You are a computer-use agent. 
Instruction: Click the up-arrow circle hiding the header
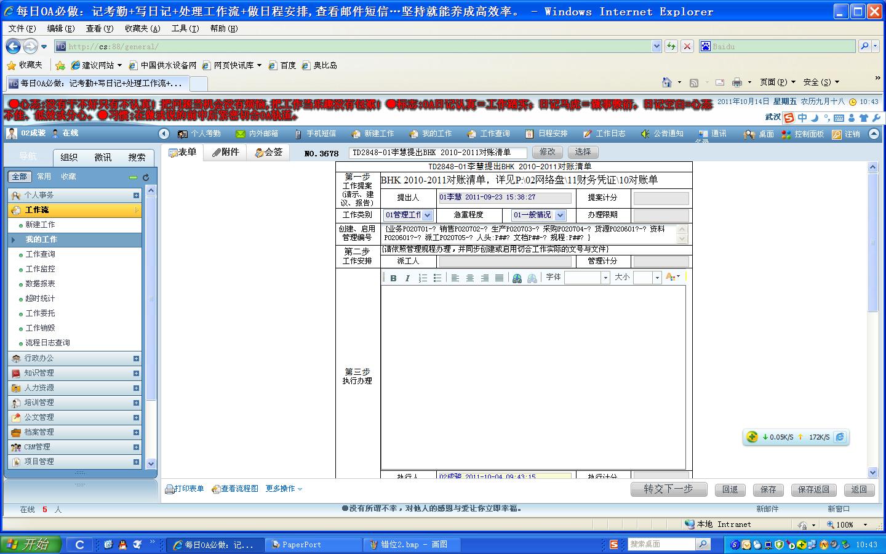point(874,134)
